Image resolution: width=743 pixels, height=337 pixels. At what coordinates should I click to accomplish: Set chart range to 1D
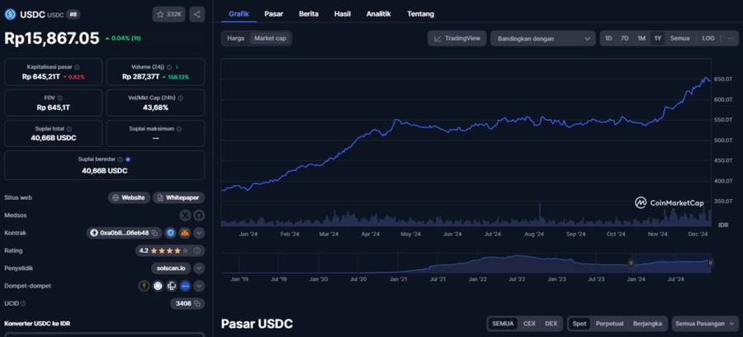coord(608,38)
